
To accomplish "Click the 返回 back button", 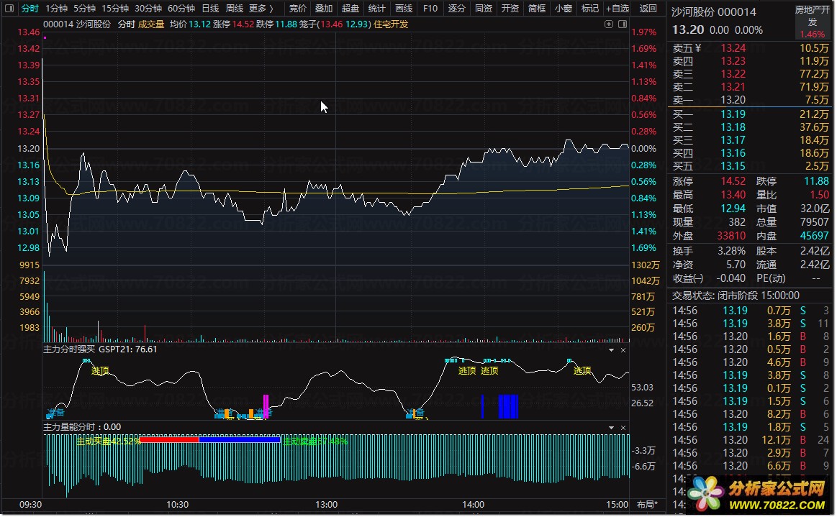I will point(648,9).
